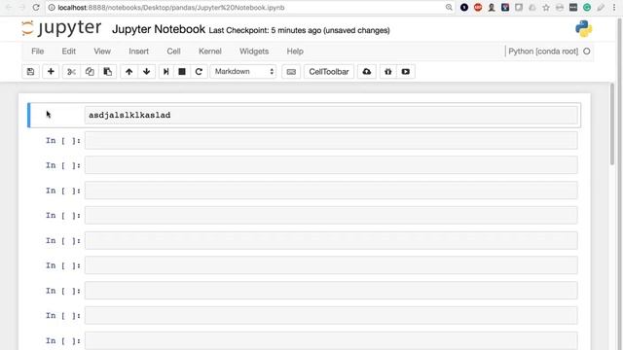This screenshot has width=623, height=350.
Task: Run the cell and select below
Action: point(166,72)
